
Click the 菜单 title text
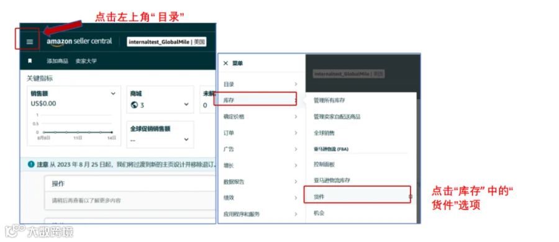pos(237,63)
